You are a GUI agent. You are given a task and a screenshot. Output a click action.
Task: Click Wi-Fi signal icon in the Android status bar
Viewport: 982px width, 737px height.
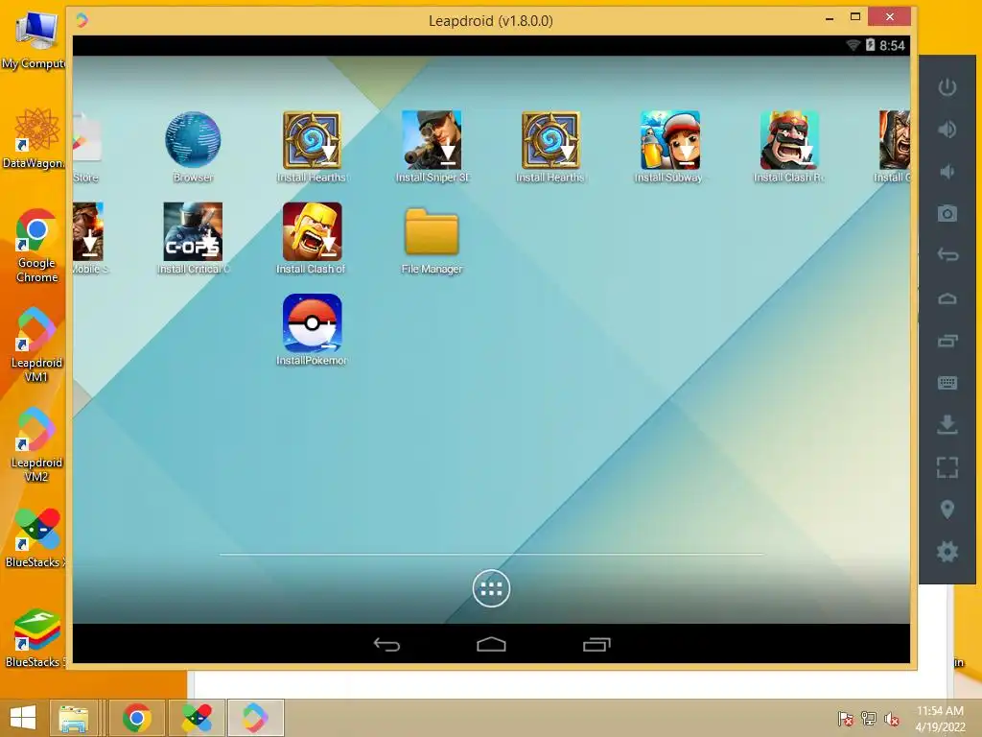(x=853, y=45)
